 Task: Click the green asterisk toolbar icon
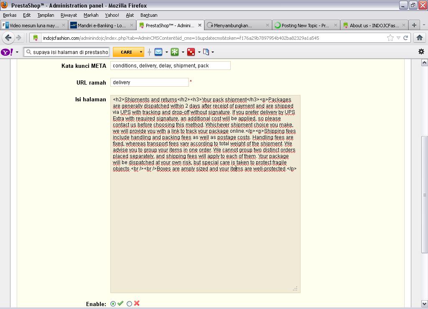(x=175, y=52)
